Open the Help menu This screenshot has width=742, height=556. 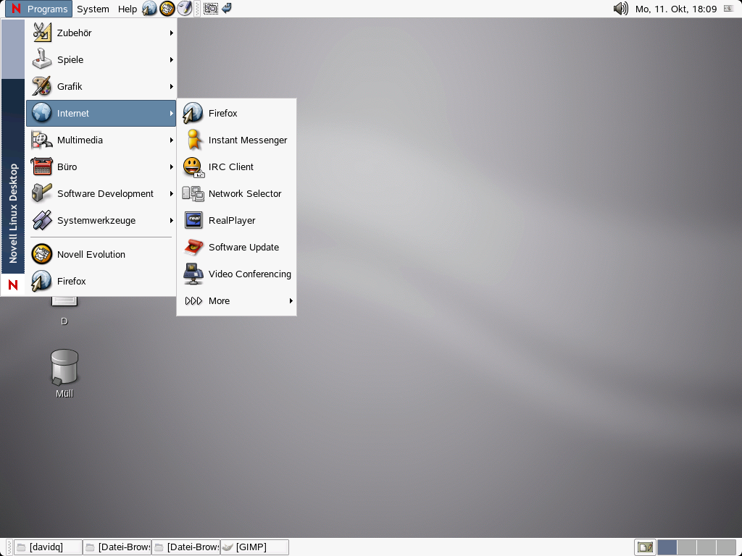[128, 9]
